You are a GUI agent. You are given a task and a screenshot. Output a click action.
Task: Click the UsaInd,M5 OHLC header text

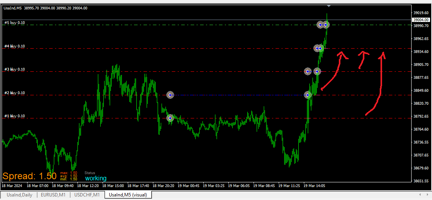pos(46,8)
